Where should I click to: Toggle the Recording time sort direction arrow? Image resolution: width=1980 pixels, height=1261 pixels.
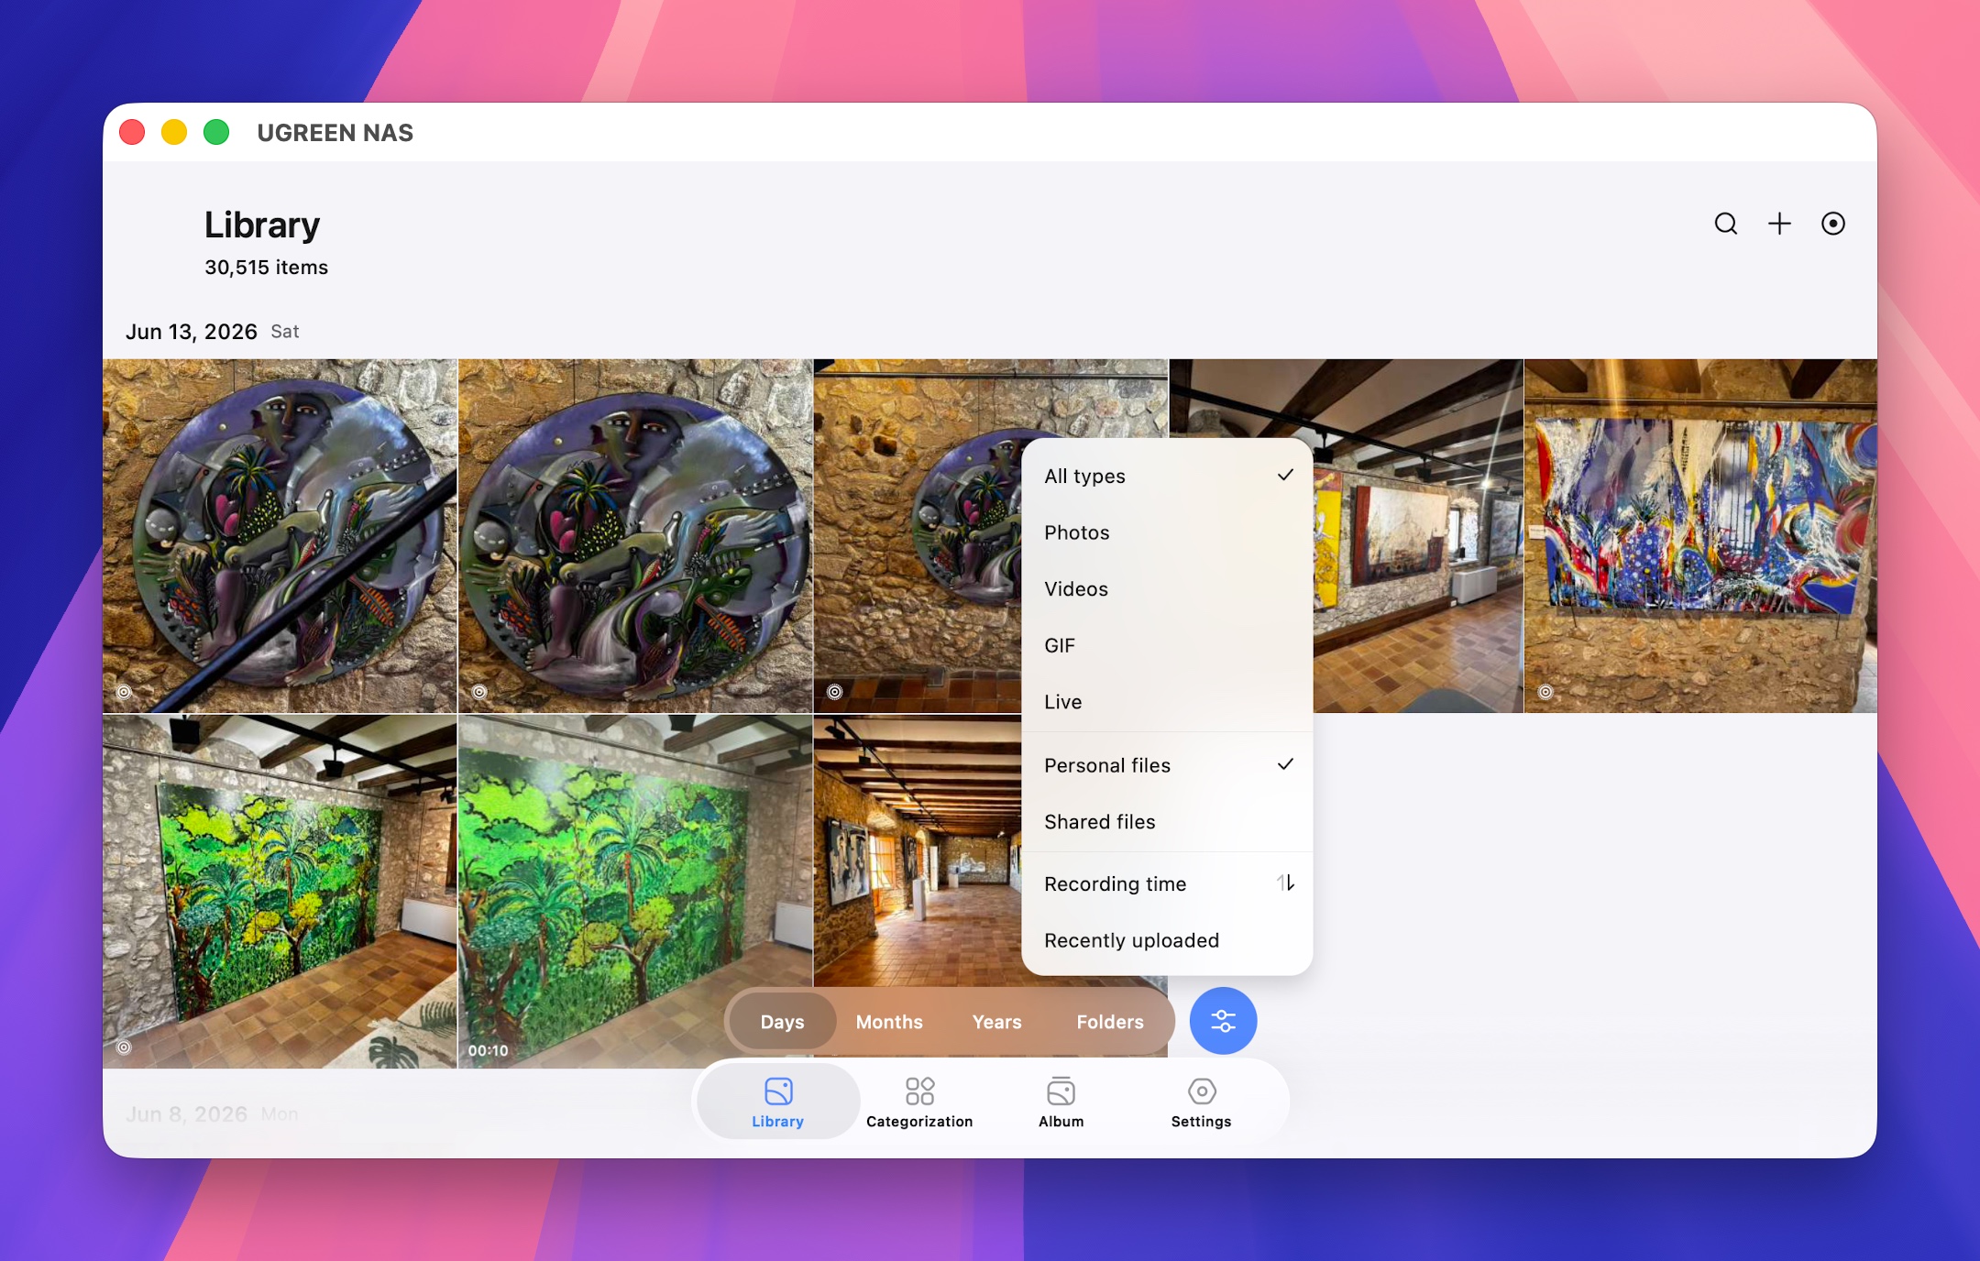[1285, 883]
